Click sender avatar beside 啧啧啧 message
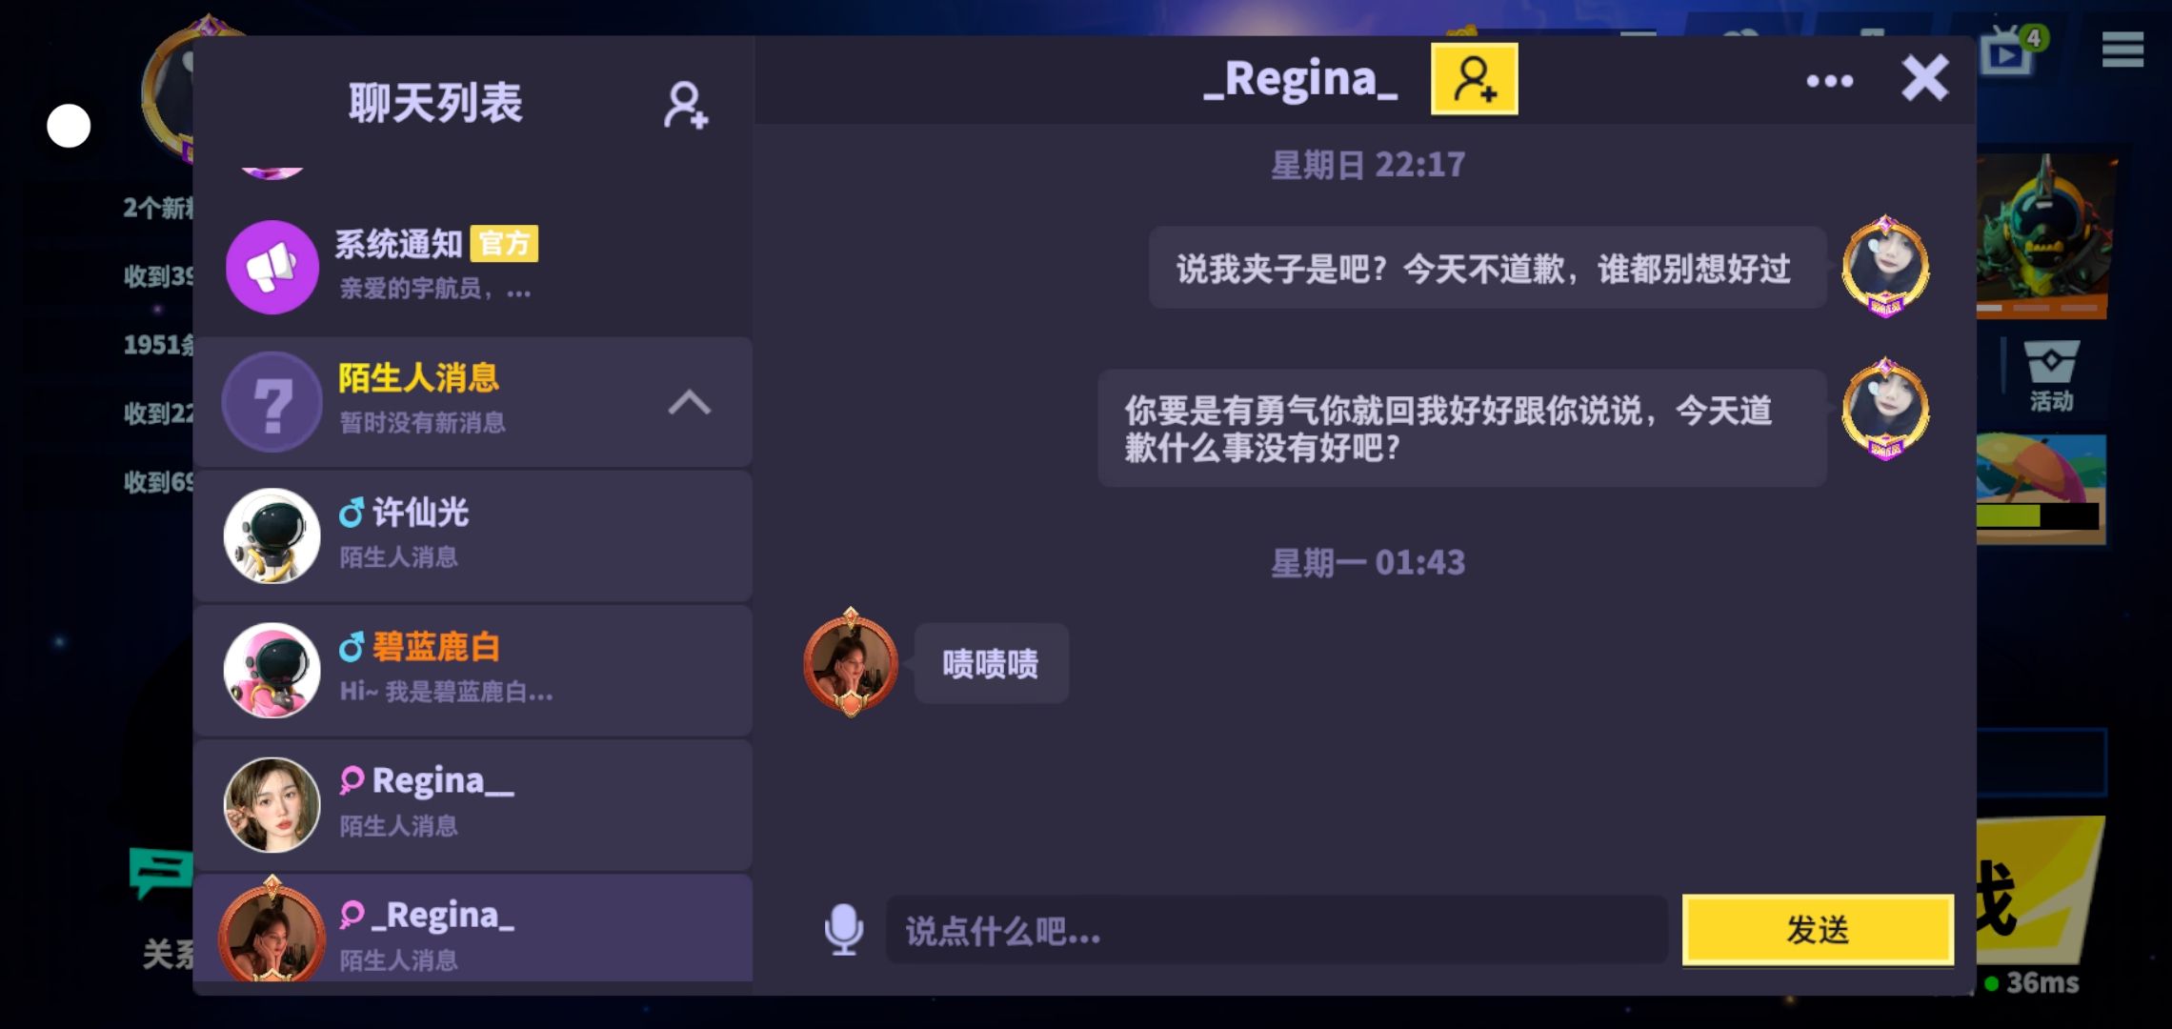2172x1029 pixels. tap(851, 663)
